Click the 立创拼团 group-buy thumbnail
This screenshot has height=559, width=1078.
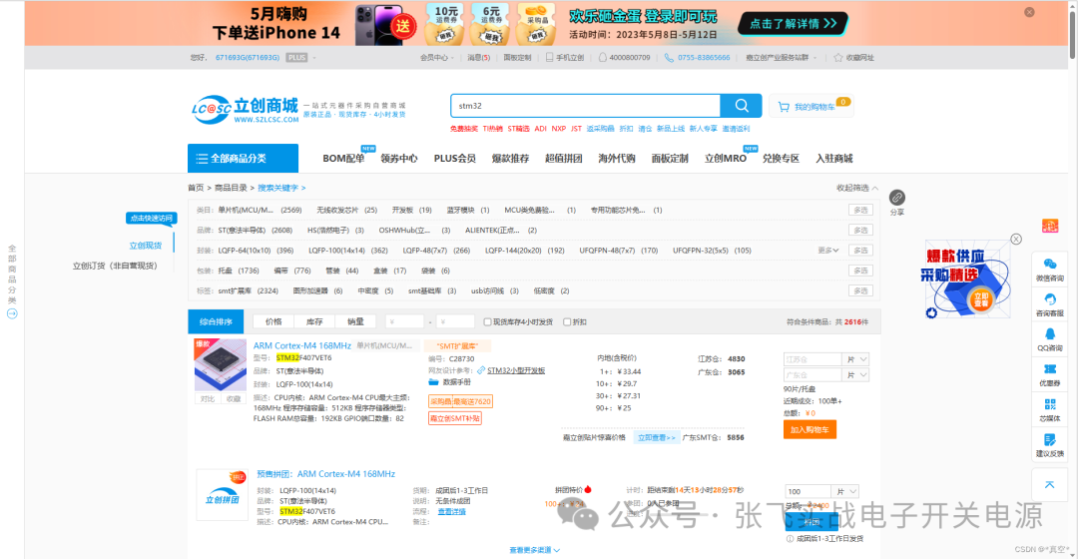[222, 495]
